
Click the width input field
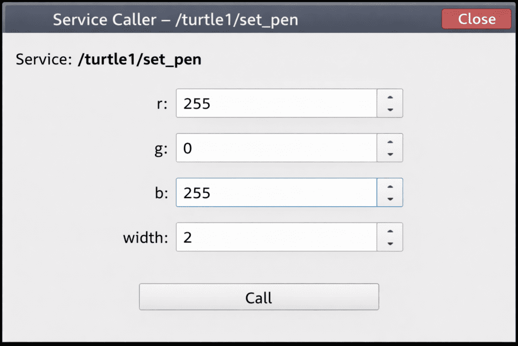pyautogui.click(x=276, y=237)
